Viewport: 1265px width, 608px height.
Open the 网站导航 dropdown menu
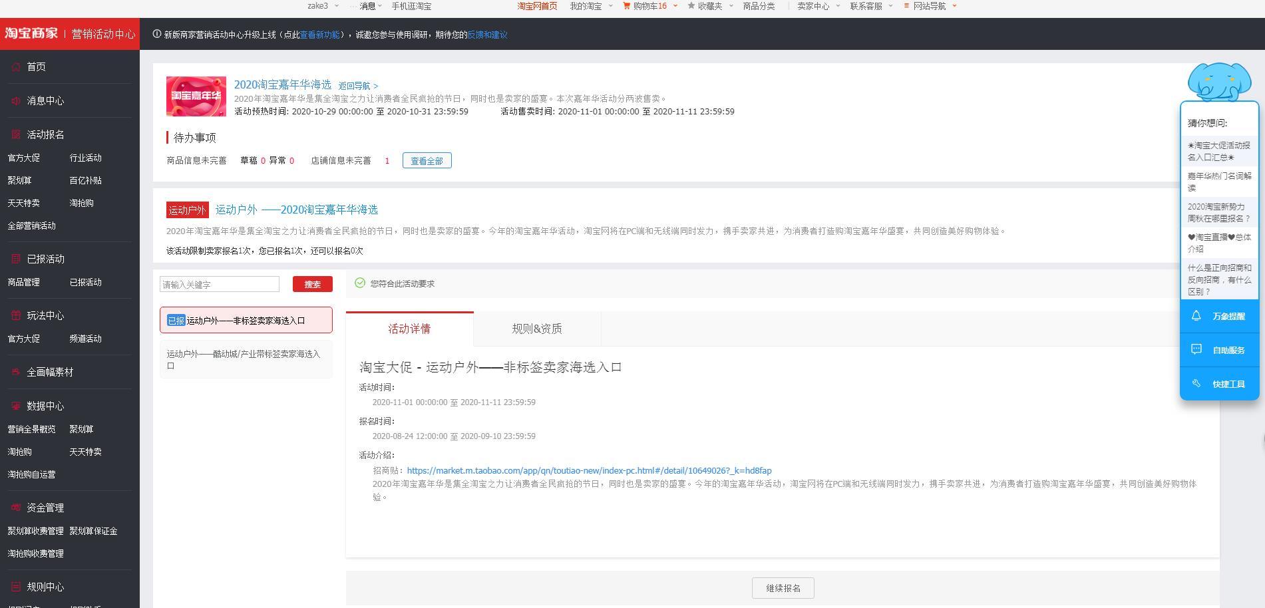929,6
